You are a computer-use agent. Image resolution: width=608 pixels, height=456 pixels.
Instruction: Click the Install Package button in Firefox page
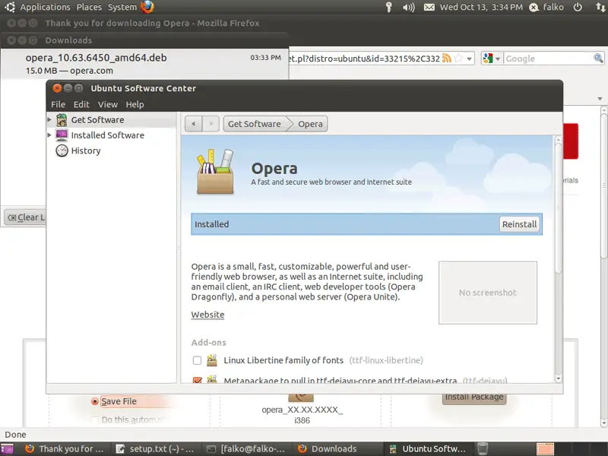coord(474,397)
